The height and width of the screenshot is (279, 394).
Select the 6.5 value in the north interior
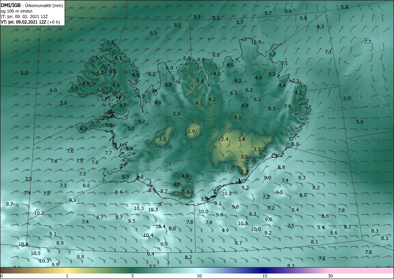(234, 93)
